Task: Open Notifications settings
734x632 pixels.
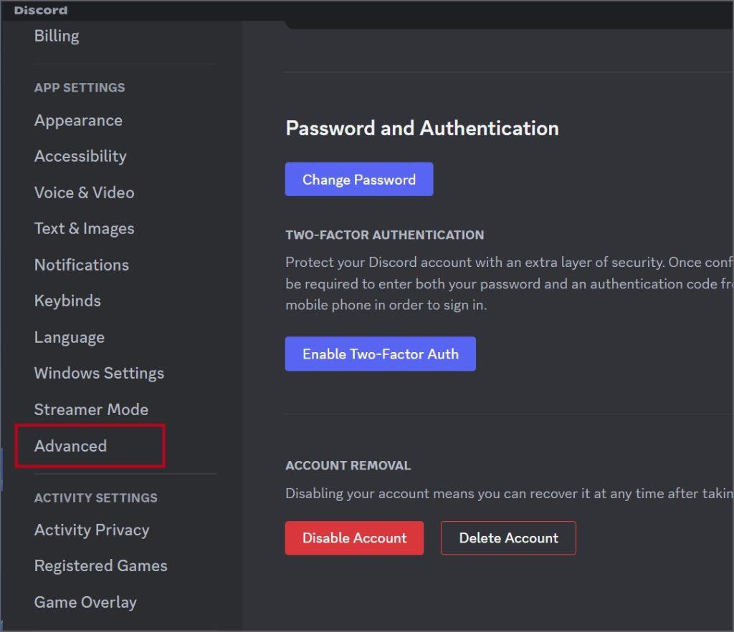Action: [x=82, y=265]
